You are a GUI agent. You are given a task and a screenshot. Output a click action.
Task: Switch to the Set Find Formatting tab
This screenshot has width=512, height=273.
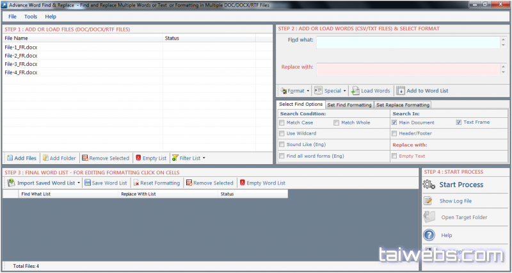349,104
